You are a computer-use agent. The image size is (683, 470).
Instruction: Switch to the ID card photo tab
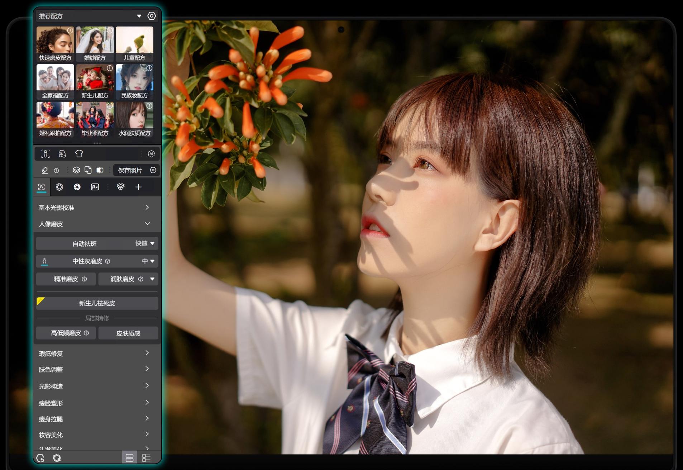(x=95, y=187)
